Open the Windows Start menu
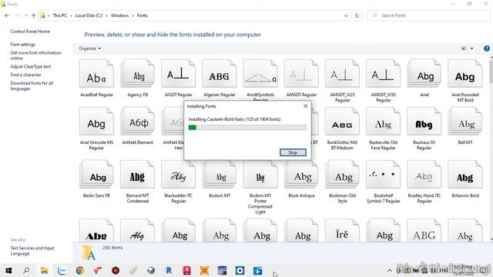 (8, 270)
